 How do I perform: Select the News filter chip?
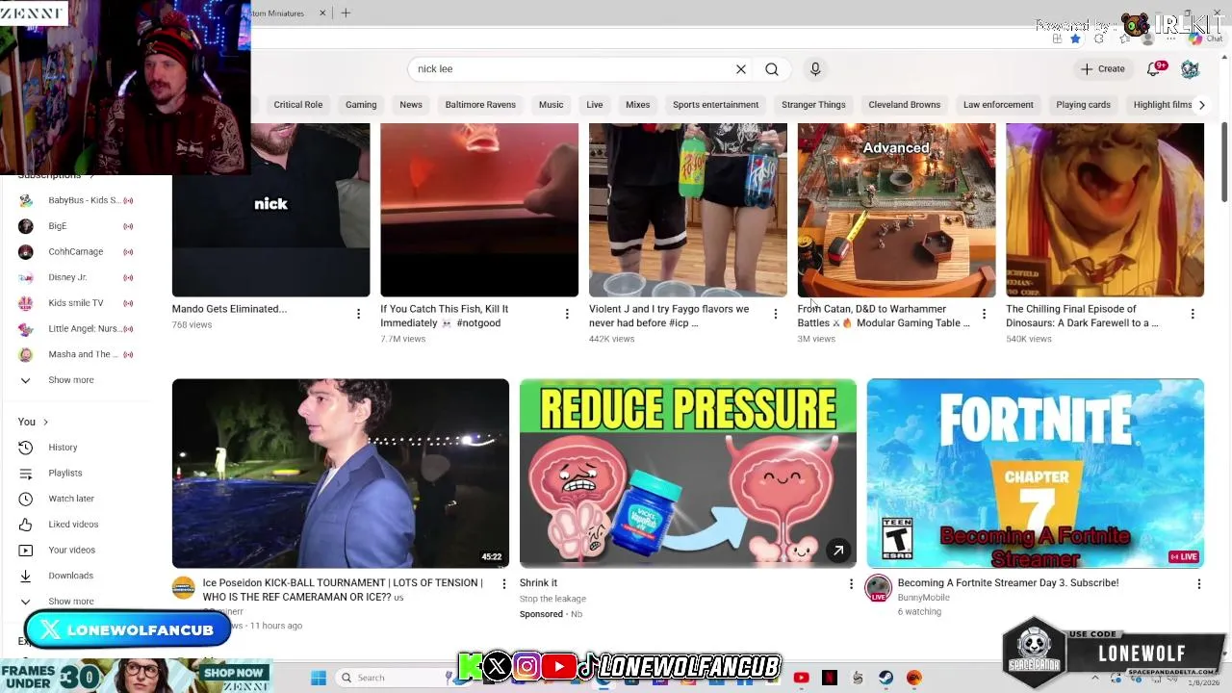click(411, 105)
